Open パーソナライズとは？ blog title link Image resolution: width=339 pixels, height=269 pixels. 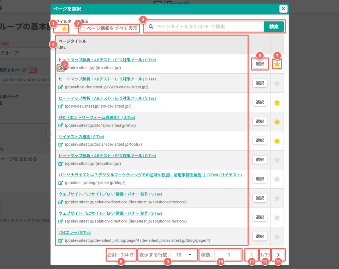pos(152,175)
